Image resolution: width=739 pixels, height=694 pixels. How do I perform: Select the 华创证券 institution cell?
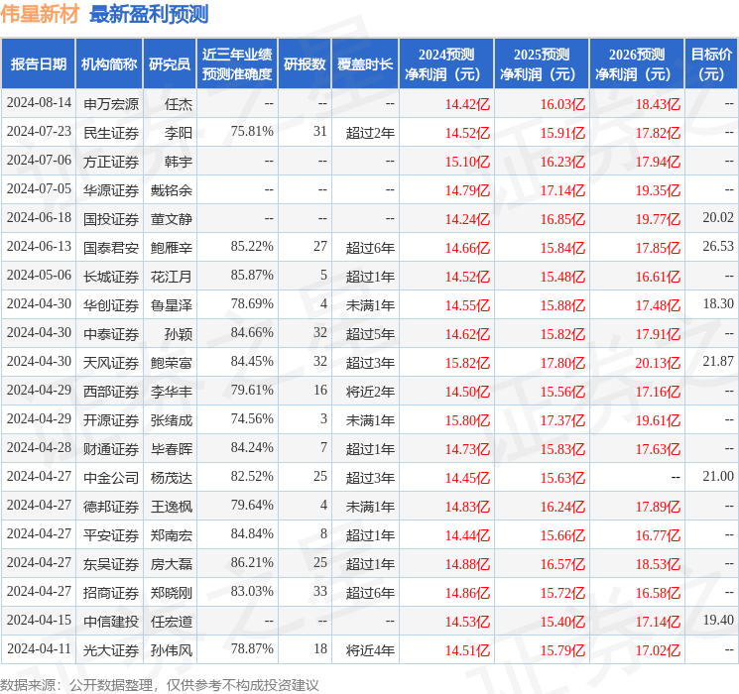(111, 304)
